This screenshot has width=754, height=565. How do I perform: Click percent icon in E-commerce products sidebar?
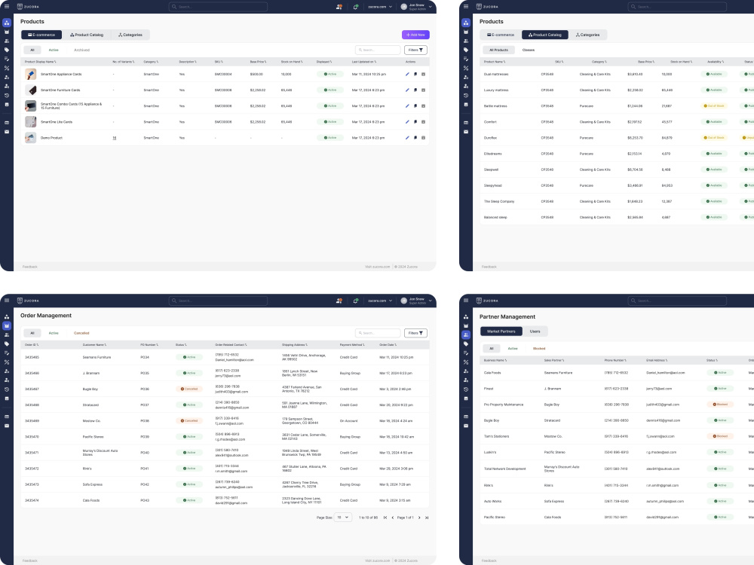(x=7, y=69)
